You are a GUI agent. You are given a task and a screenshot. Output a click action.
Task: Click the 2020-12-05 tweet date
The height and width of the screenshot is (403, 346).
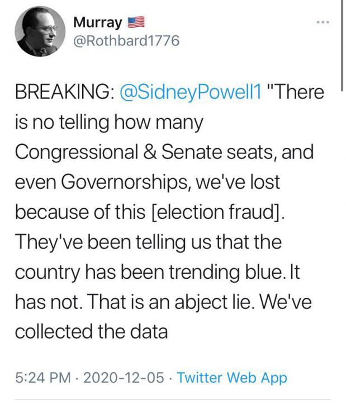(123, 378)
